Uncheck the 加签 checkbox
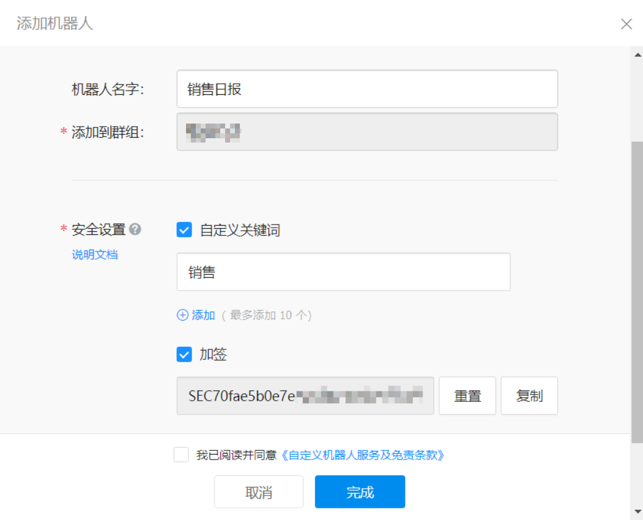 coord(184,354)
